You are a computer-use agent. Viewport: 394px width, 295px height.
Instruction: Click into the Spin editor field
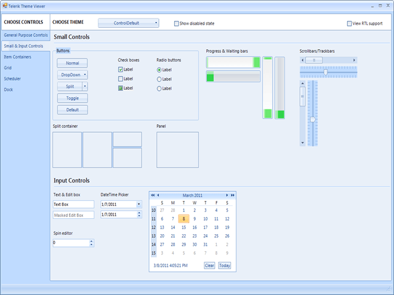pos(71,243)
